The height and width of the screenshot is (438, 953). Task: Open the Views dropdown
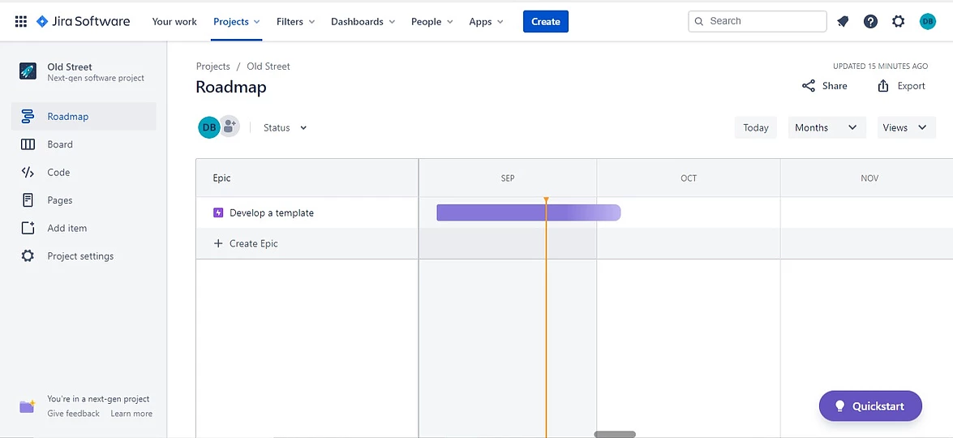pyautogui.click(x=906, y=128)
